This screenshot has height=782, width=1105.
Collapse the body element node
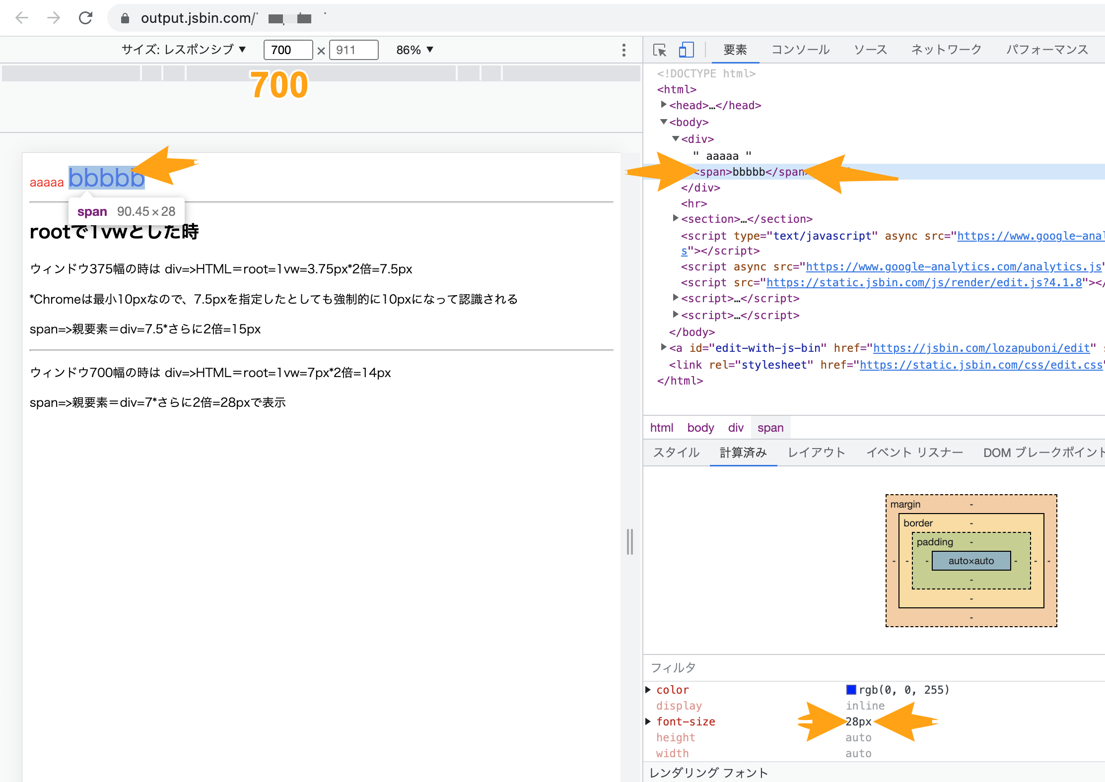(x=663, y=122)
